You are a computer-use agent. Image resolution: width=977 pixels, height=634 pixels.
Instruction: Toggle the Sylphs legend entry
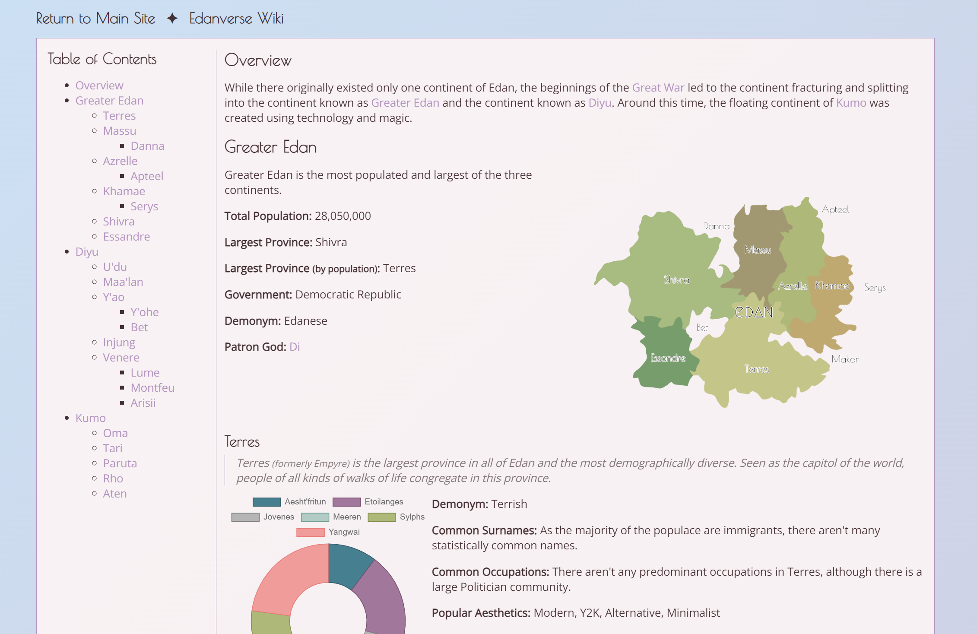click(381, 517)
